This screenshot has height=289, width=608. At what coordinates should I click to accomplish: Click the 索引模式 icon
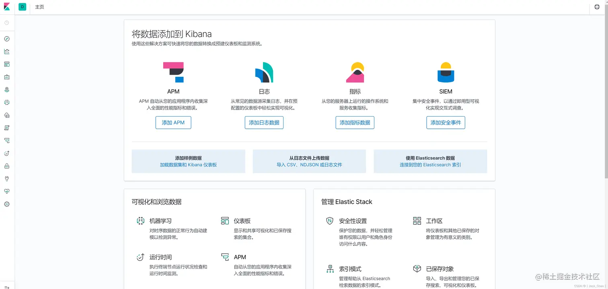pyautogui.click(x=330, y=269)
